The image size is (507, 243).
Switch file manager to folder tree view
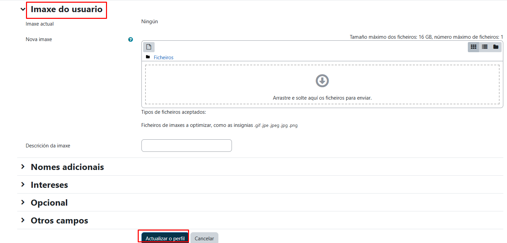(x=496, y=47)
